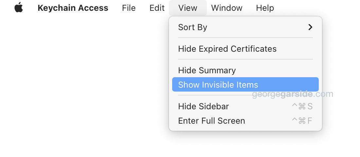Click the georgegarside.com watermark link
360x157 pixels.
293,94
